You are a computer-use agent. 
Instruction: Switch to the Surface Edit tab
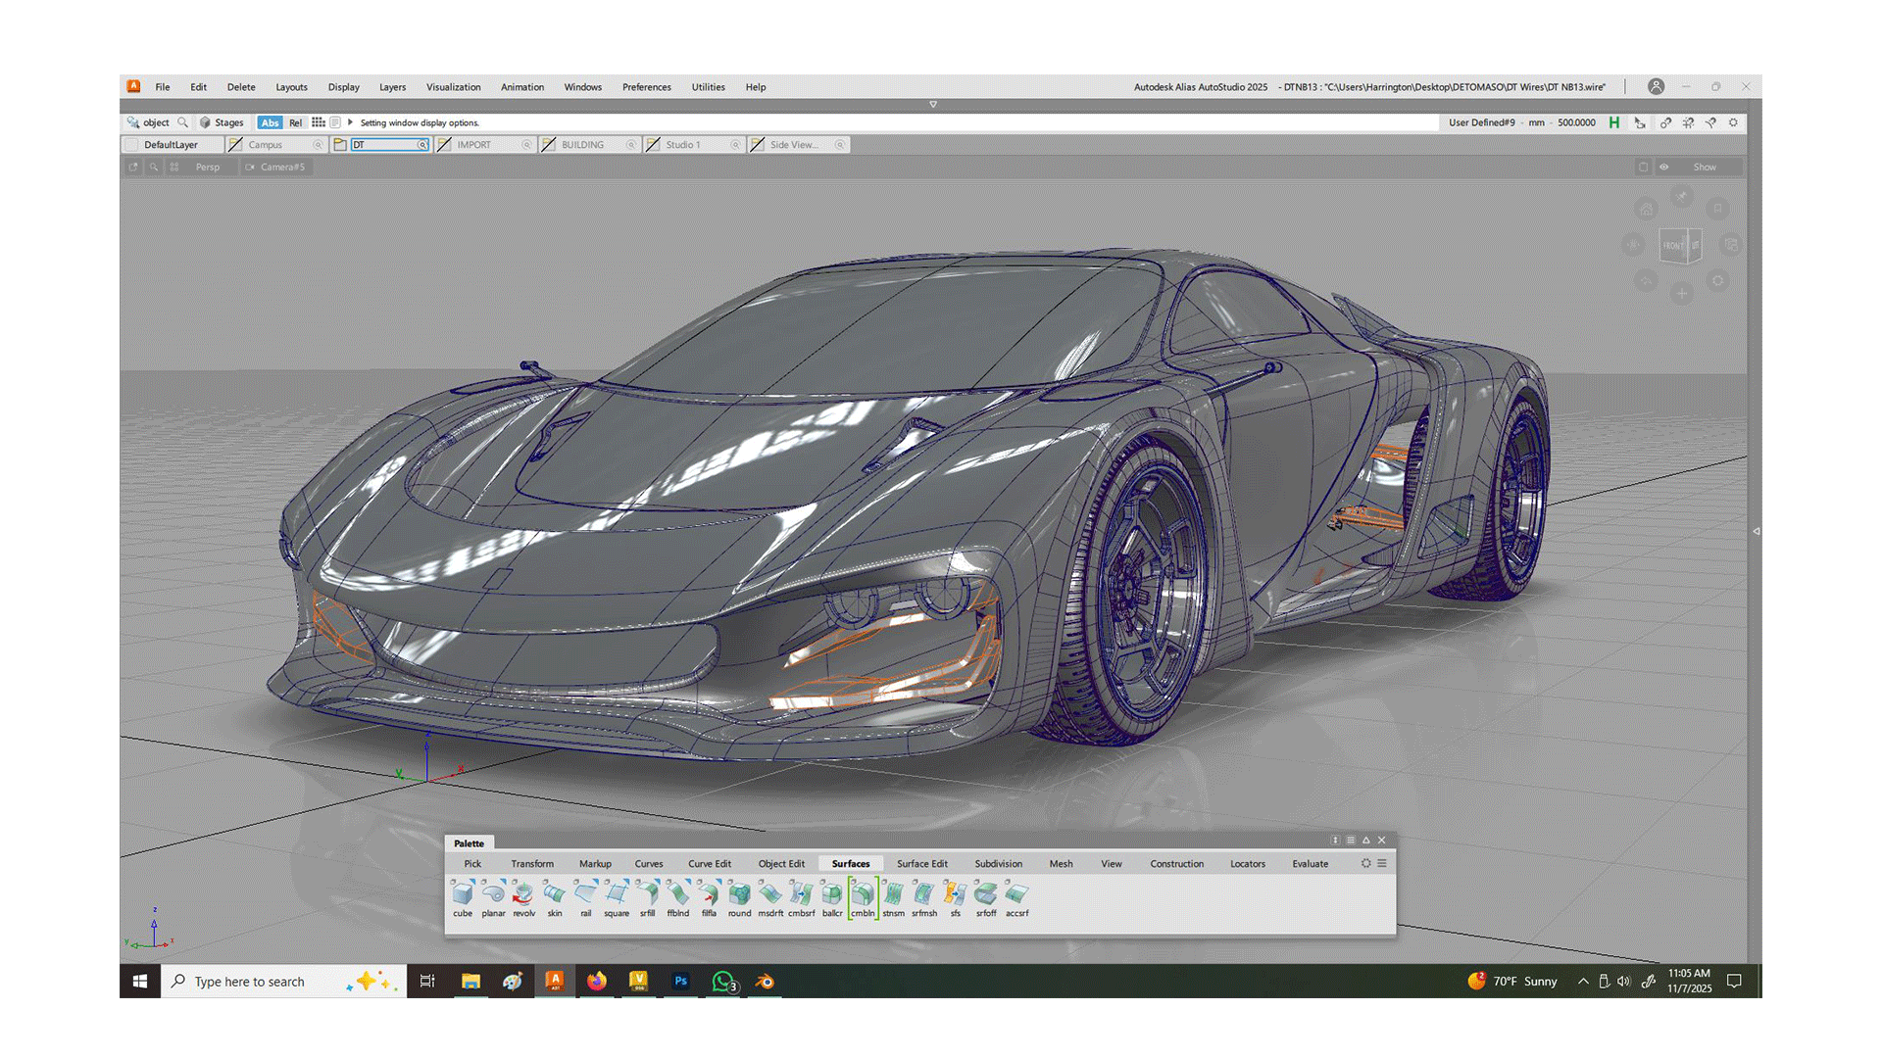coord(921,864)
